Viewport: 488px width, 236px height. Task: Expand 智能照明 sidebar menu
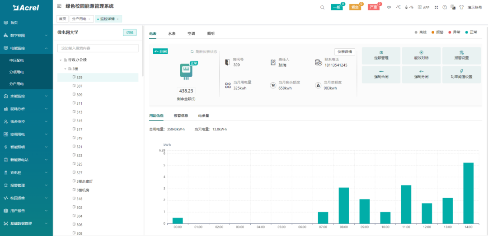point(27,147)
